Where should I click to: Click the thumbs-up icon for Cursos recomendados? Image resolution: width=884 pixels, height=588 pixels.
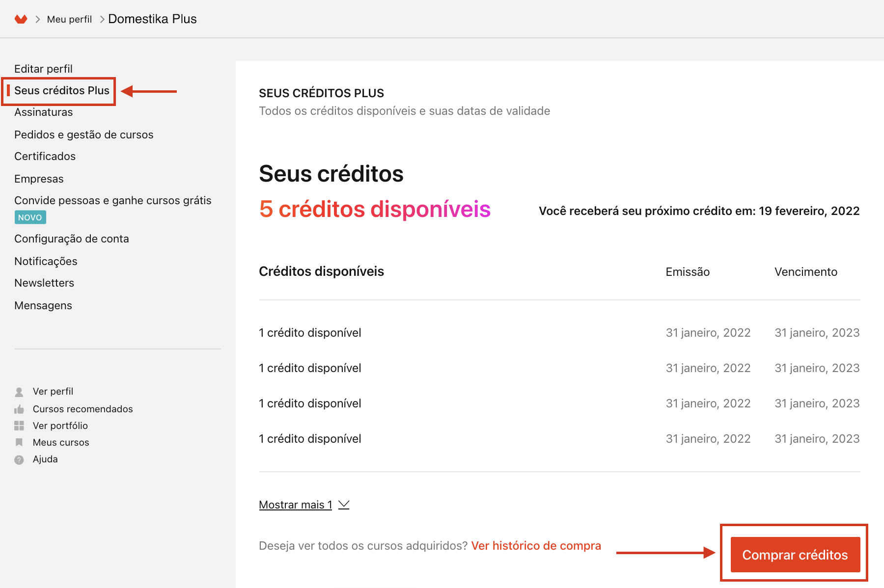coord(19,409)
